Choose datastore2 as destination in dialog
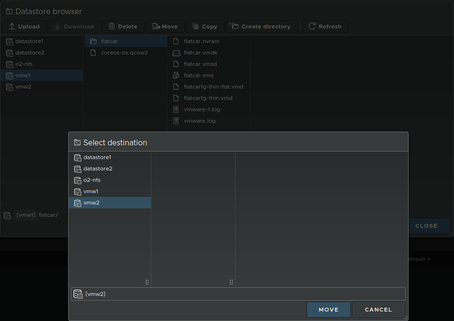The image size is (454, 321). pyautogui.click(x=110, y=169)
